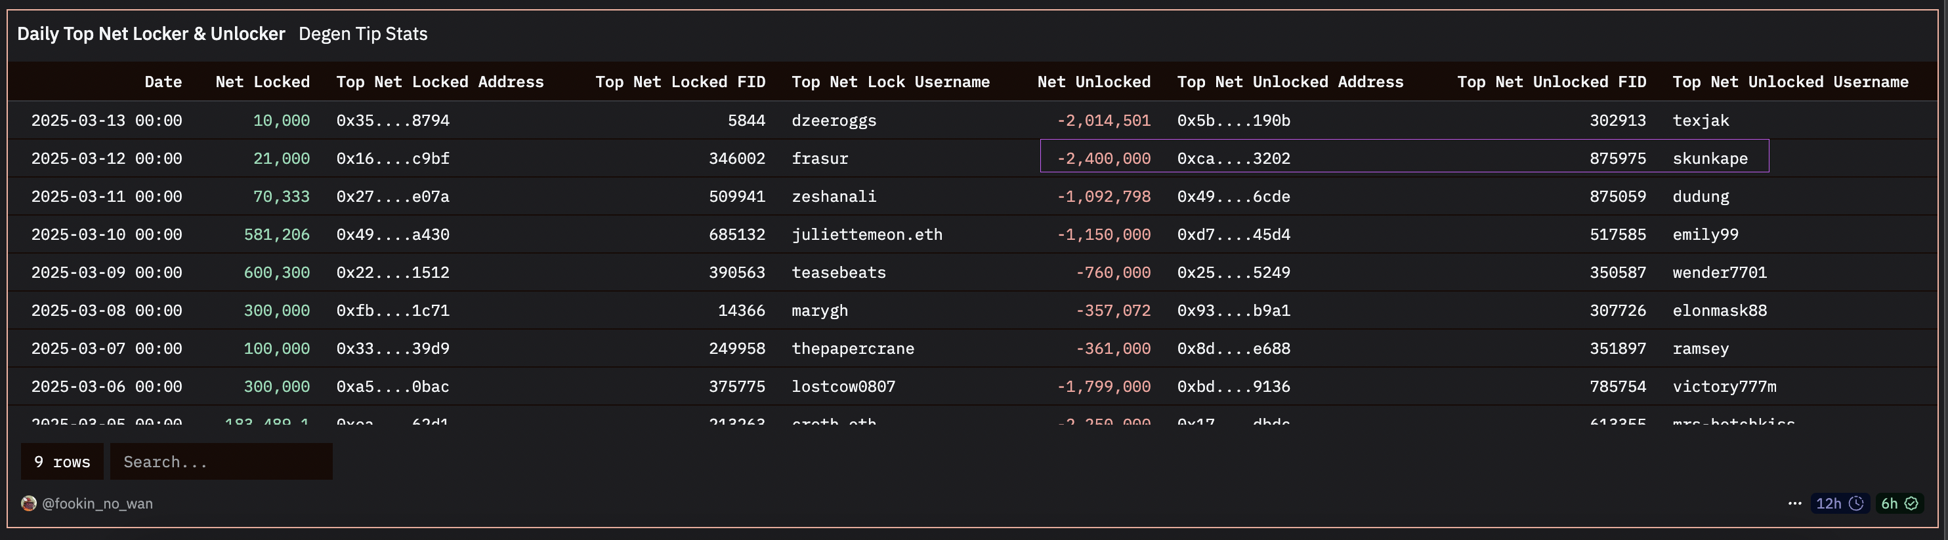Click the Top Net Unlocked Username header
The height and width of the screenshot is (540, 1948).
point(1790,81)
